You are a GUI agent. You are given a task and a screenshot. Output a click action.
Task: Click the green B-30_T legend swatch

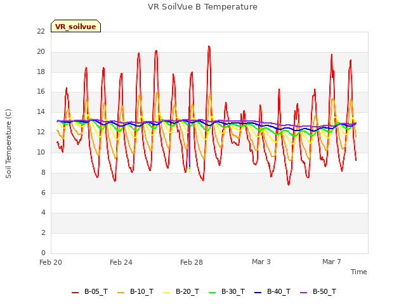point(212,293)
